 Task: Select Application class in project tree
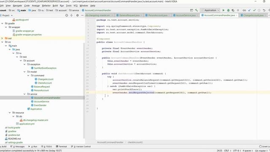tap(36, 109)
